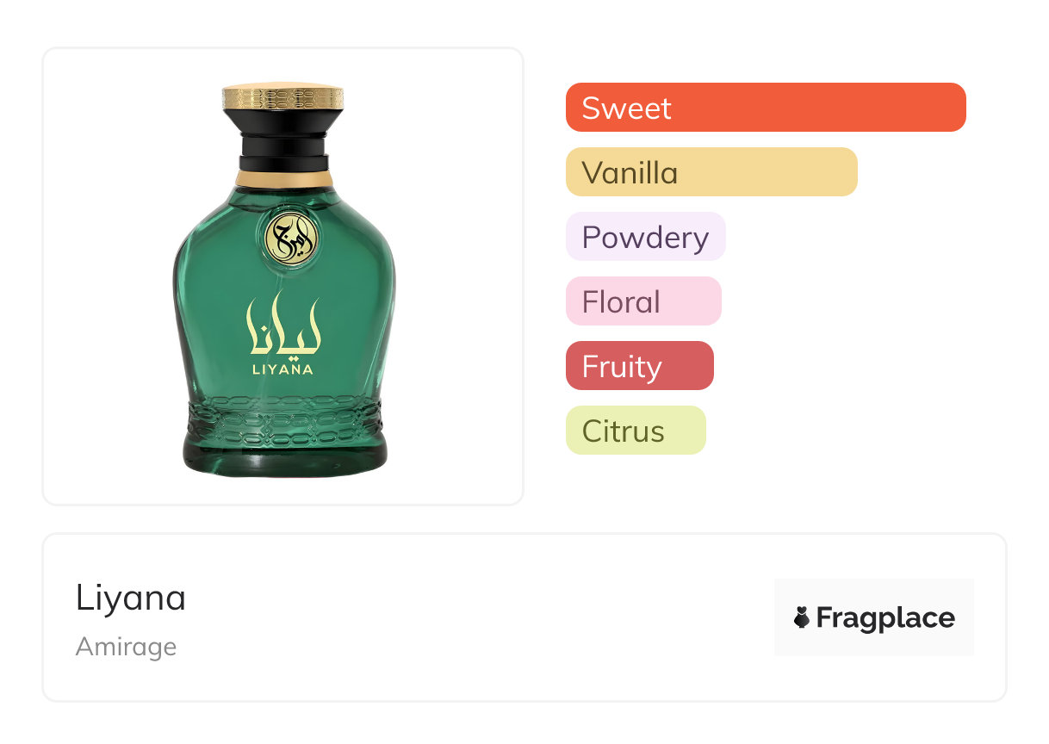
Task: Open the Amirage brand link
Action: tap(126, 647)
